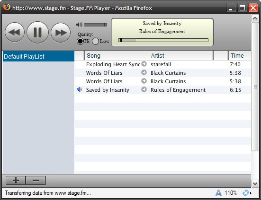Select the starefall artist entry
261x200 pixels.
(x=161, y=64)
